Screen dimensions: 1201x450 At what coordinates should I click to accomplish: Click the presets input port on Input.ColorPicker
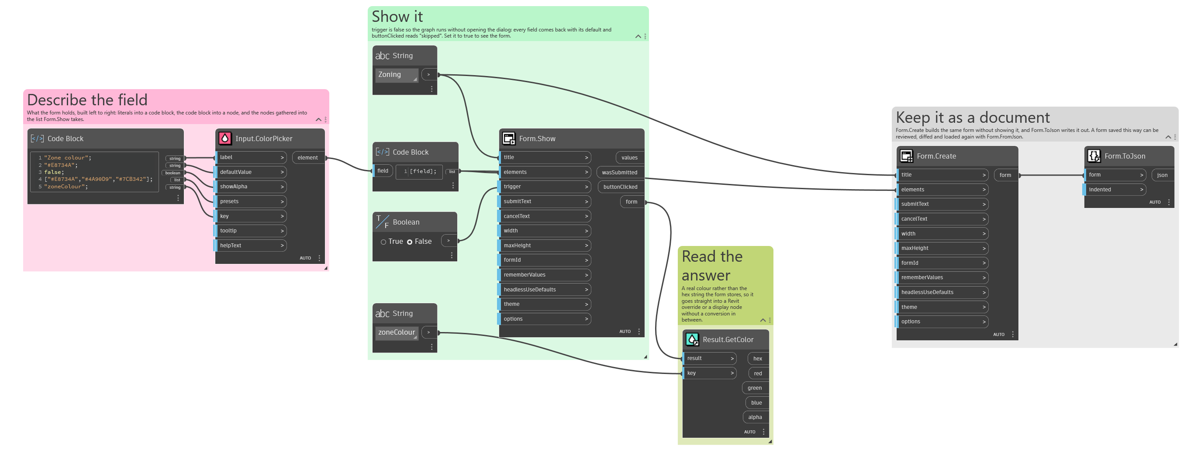pos(251,201)
